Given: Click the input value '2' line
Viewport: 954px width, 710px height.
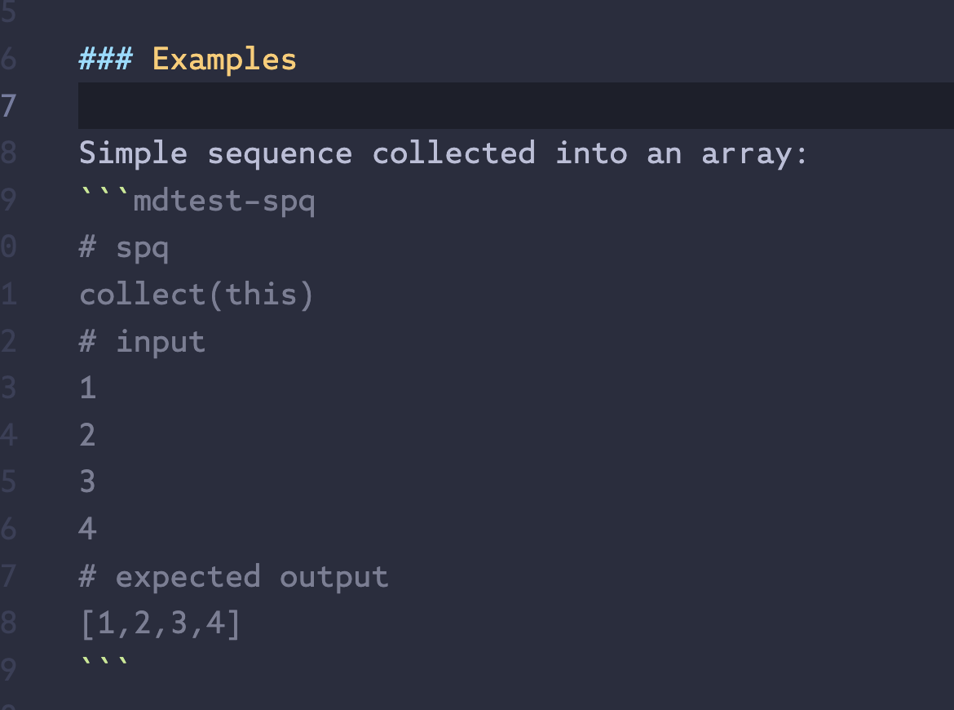Looking at the screenshot, I should (x=87, y=435).
